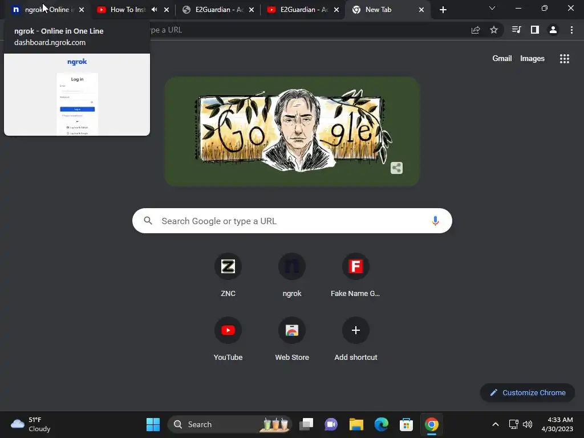Start voice search with microphone icon
Viewport: 584px width, 438px height.
point(435,221)
